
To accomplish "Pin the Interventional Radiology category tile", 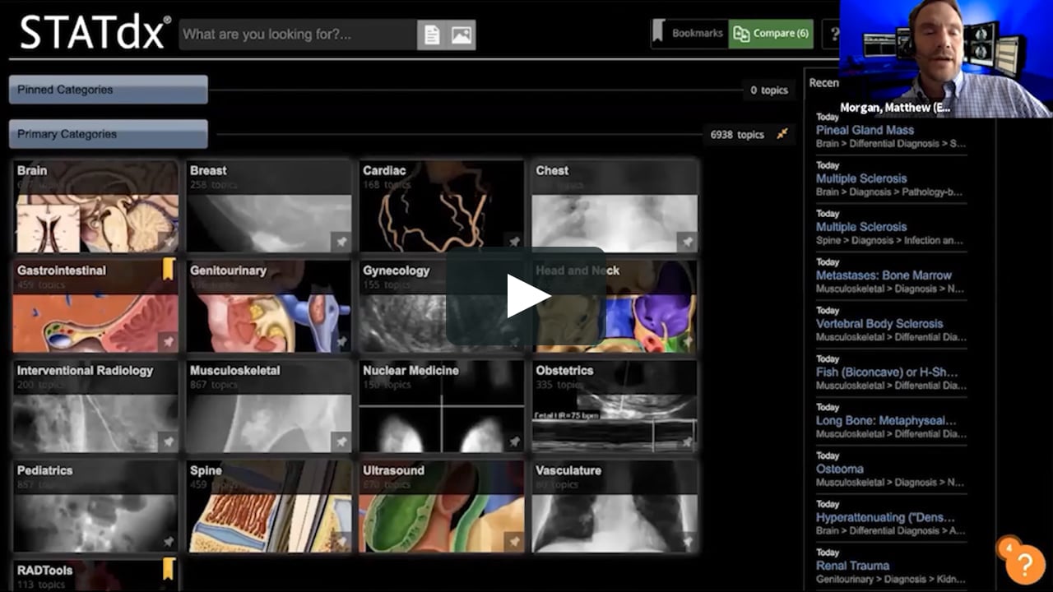I will (x=168, y=442).
